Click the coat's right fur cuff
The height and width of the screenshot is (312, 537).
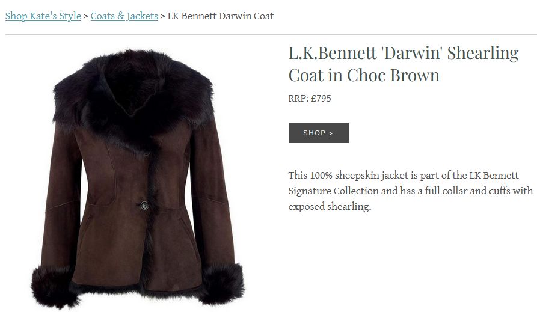click(222, 284)
